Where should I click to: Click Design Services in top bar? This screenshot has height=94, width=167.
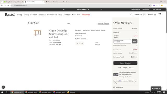[x=135, y=9]
